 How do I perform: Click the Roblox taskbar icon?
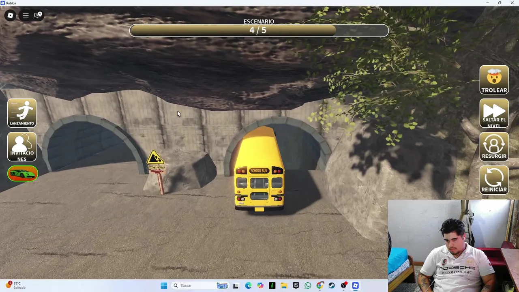356,286
